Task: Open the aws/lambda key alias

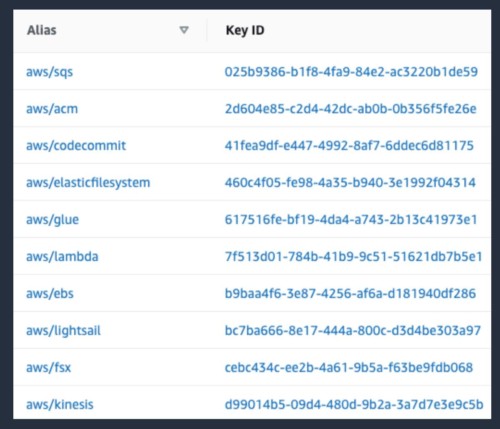Action: [62, 256]
